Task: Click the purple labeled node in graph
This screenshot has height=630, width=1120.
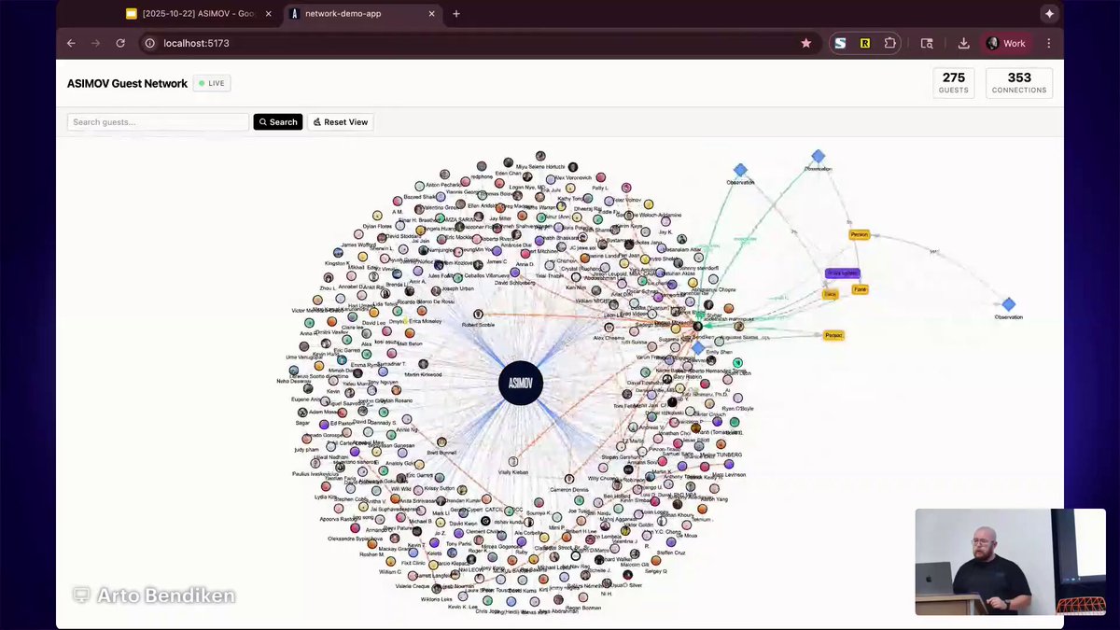Action: coord(842,273)
